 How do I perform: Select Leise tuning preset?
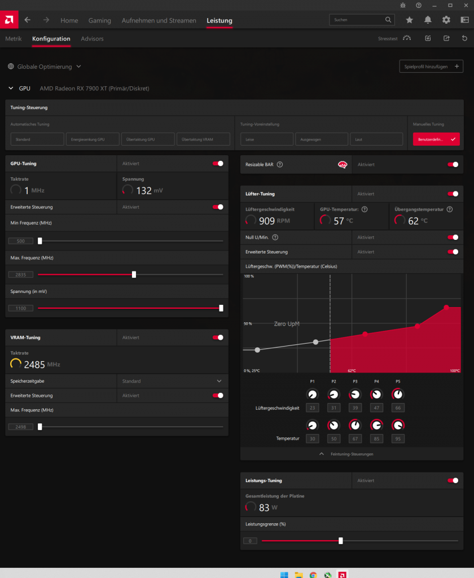(267, 139)
